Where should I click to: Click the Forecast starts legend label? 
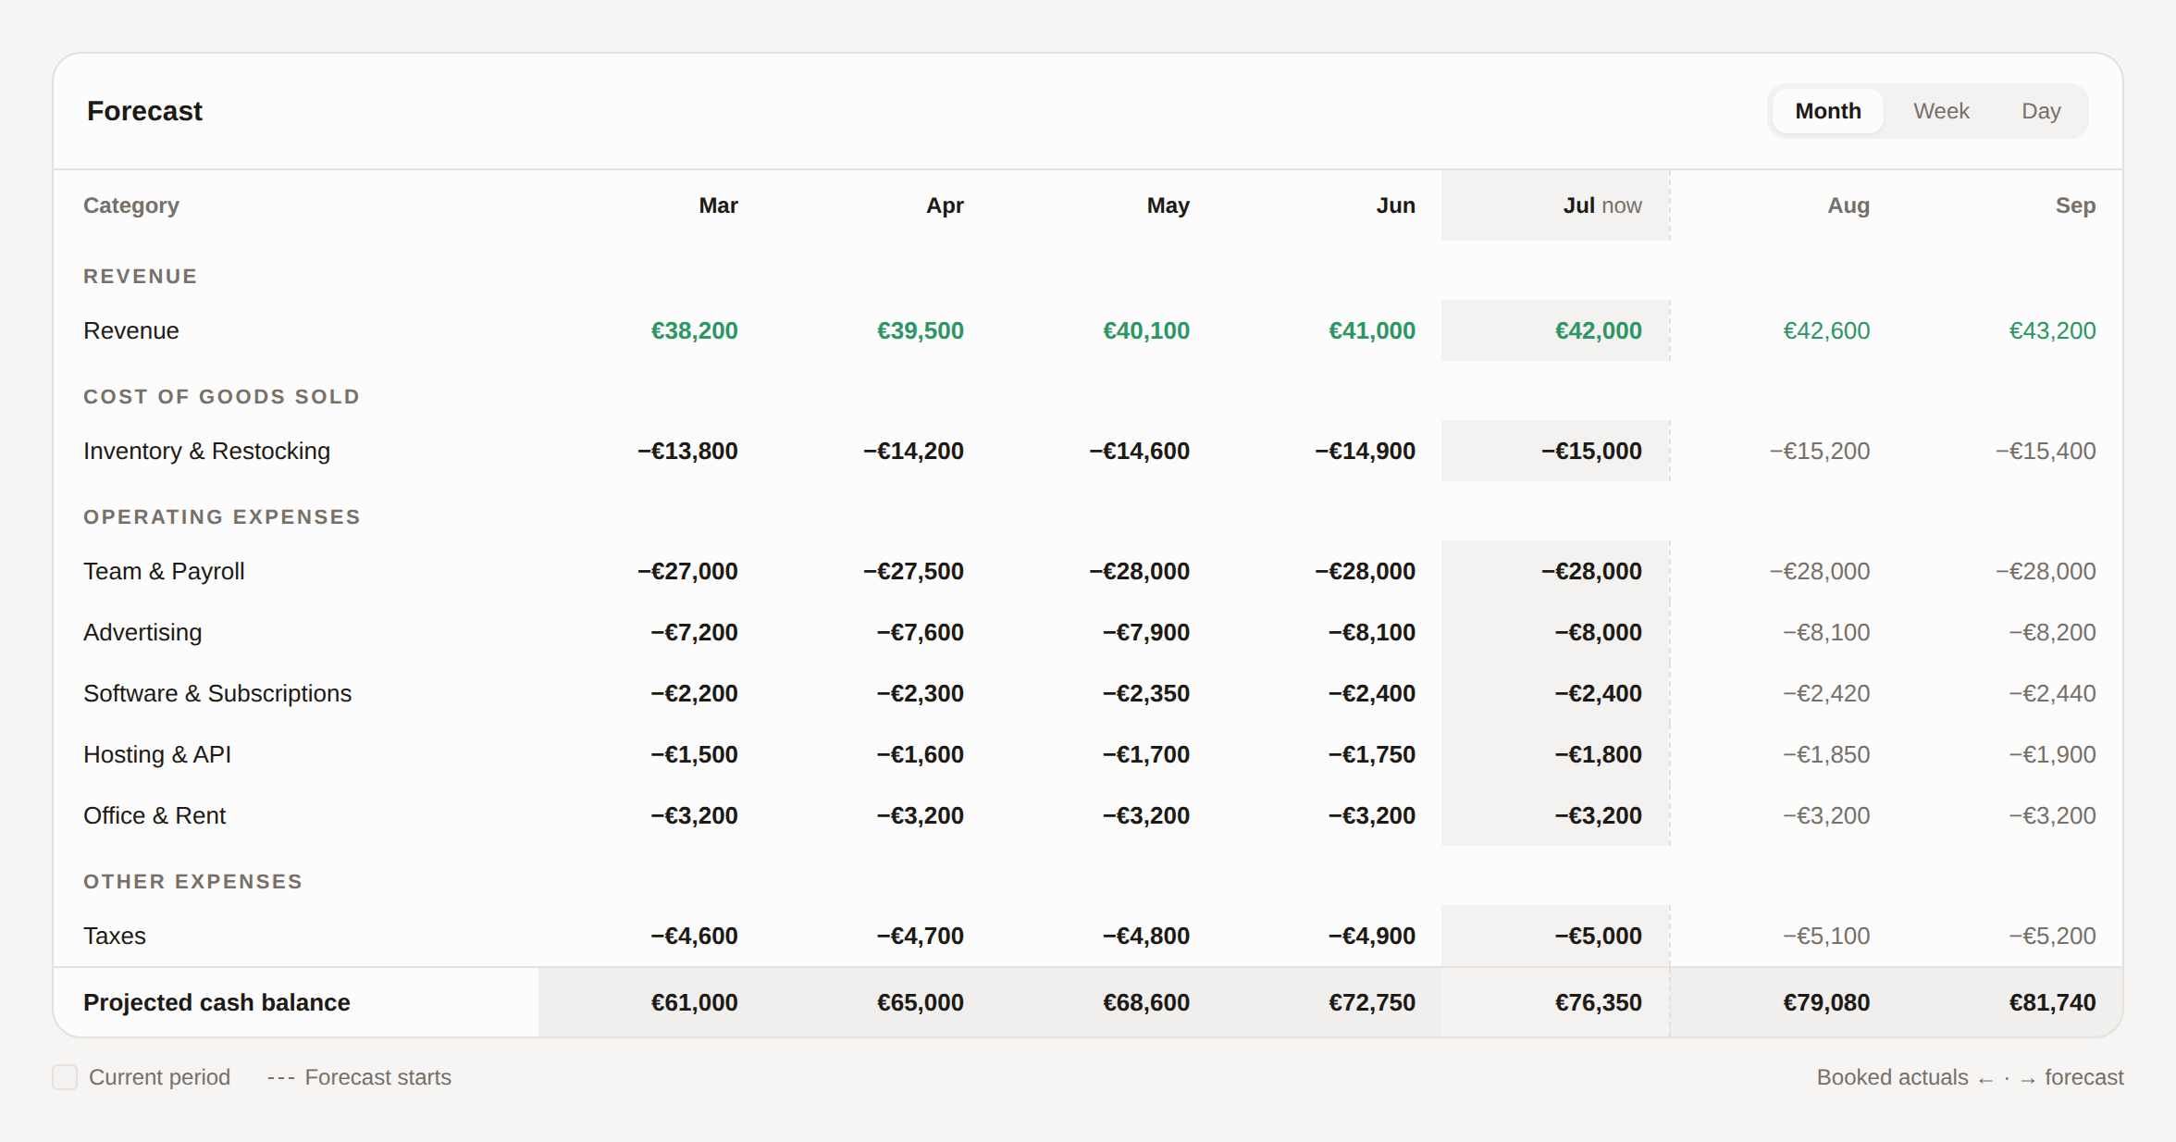(377, 1077)
